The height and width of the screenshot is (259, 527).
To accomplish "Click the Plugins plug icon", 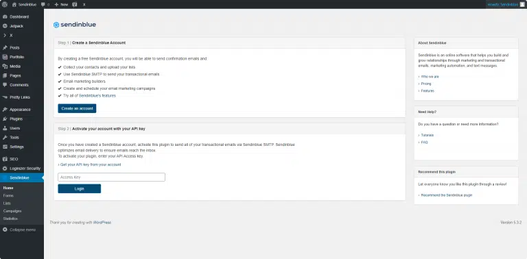I will point(5,119).
